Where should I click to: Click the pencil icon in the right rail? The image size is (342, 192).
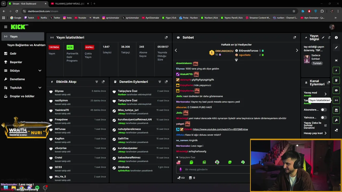tap(336, 47)
